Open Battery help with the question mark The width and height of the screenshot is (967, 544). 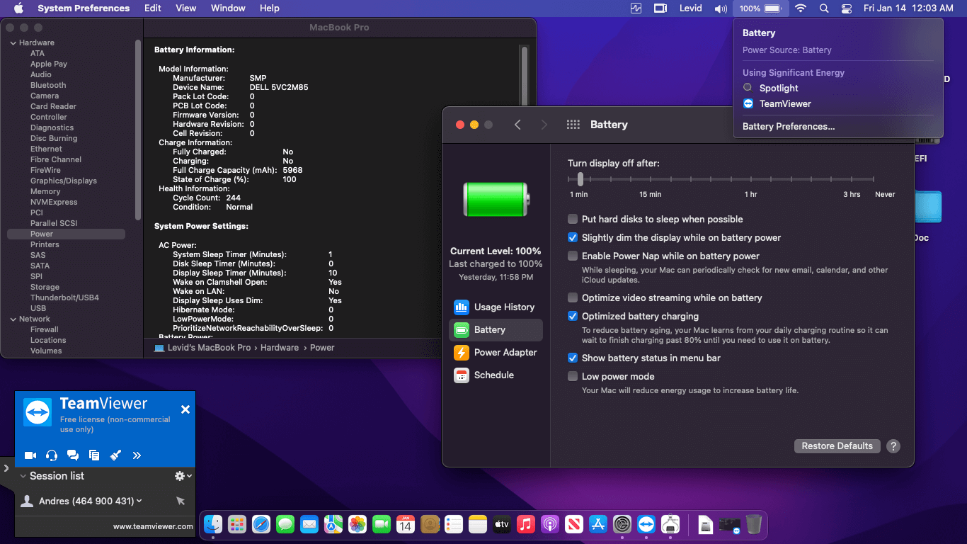point(893,446)
